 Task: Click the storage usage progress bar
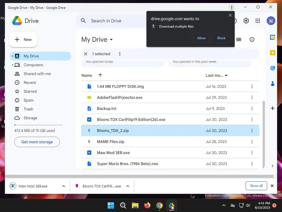38,125
